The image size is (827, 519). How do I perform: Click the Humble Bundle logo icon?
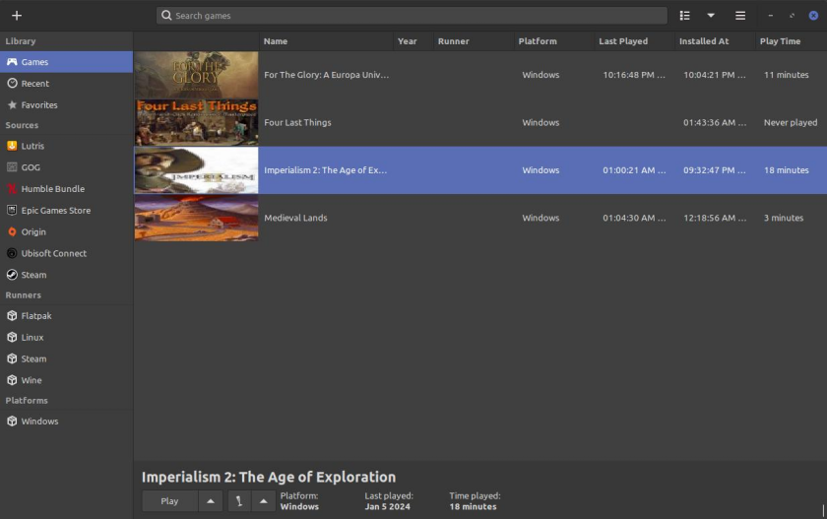coord(12,189)
